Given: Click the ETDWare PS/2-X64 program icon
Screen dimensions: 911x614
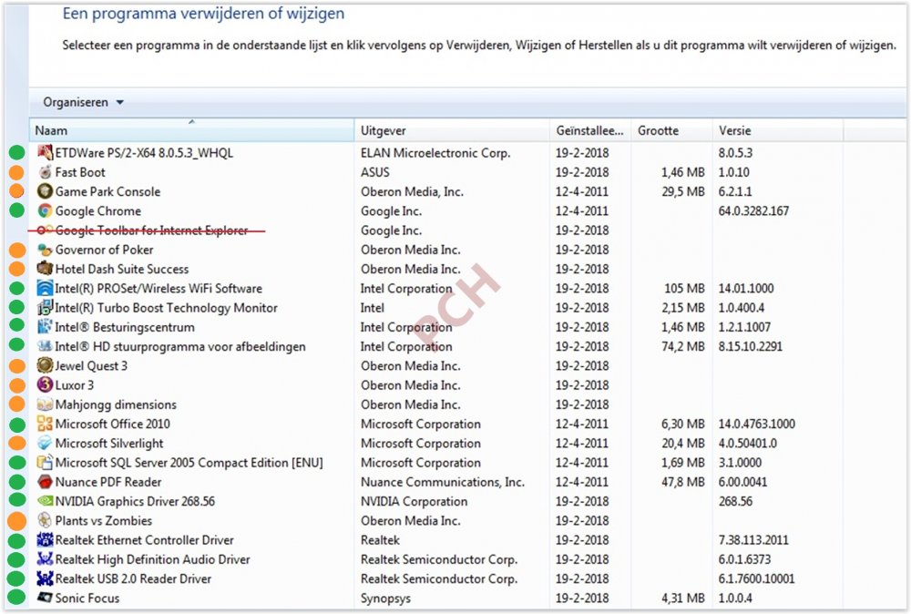Looking at the screenshot, I should tap(45, 152).
